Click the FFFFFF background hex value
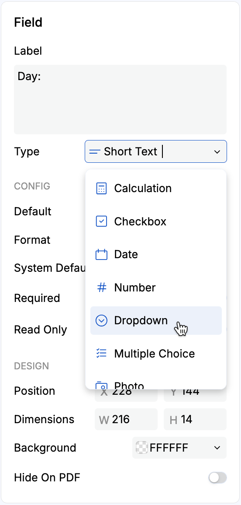Image resolution: width=241 pixels, height=505 pixels. click(x=169, y=448)
